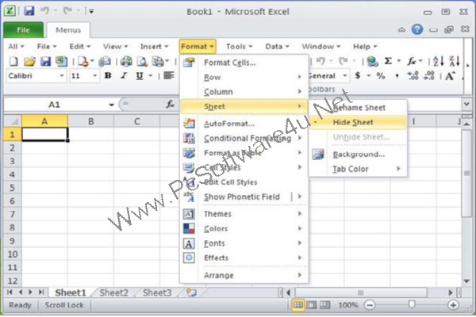476x317 pixels.
Task: Open the Customize Quick Access Toolbar dropdown
Action: click(91, 12)
